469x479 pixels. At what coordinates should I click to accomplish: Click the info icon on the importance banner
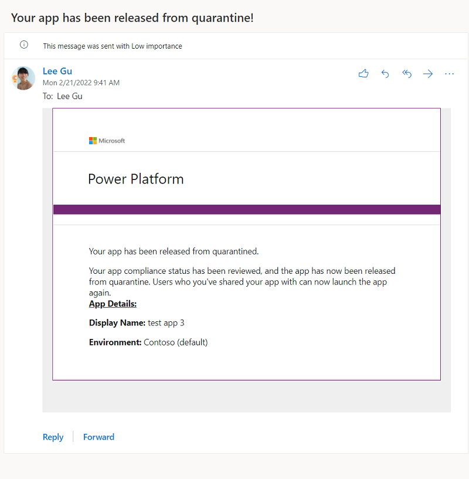click(x=23, y=45)
